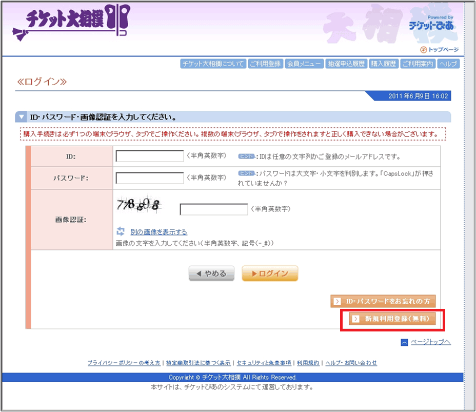The height and width of the screenshot is (412, 476).
Task: Click the チケットぴあ powered-by logo
Action: click(x=431, y=24)
